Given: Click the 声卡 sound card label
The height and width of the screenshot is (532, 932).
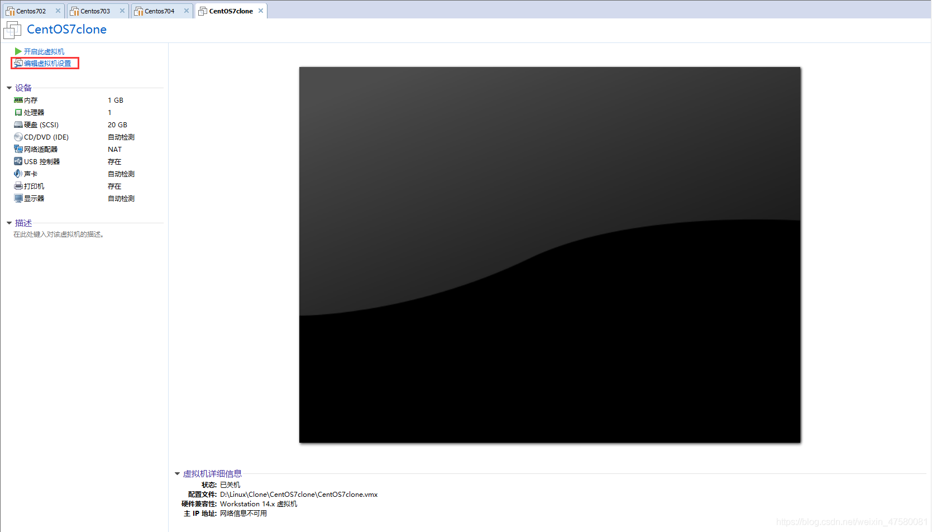Looking at the screenshot, I should coord(31,174).
